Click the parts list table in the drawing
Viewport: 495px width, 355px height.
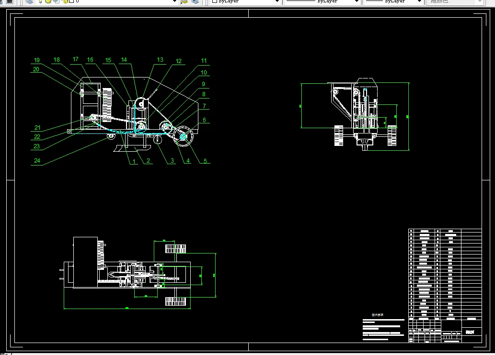click(x=445, y=273)
